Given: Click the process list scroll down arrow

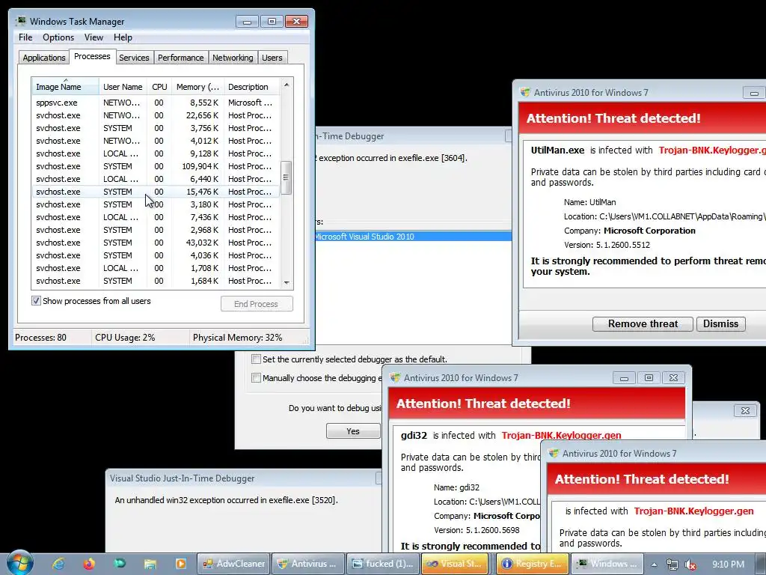Looking at the screenshot, I should [x=287, y=282].
